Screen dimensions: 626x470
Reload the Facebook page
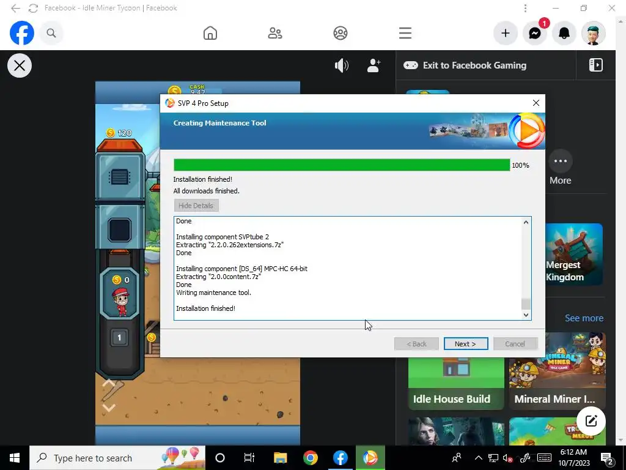(33, 8)
